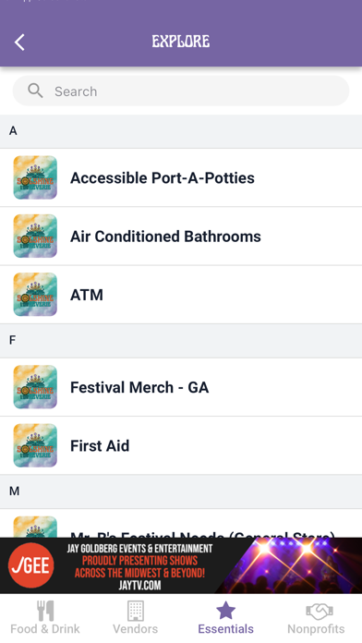Click the Air Conditioned Bathrooms thumbnail

pyautogui.click(x=35, y=237)
